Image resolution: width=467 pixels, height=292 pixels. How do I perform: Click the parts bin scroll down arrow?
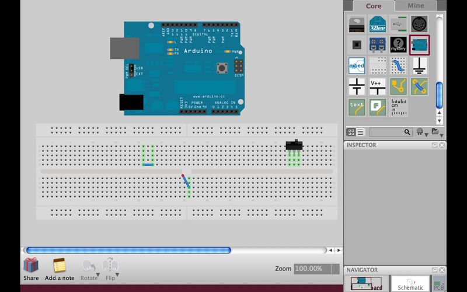(440, 121)
